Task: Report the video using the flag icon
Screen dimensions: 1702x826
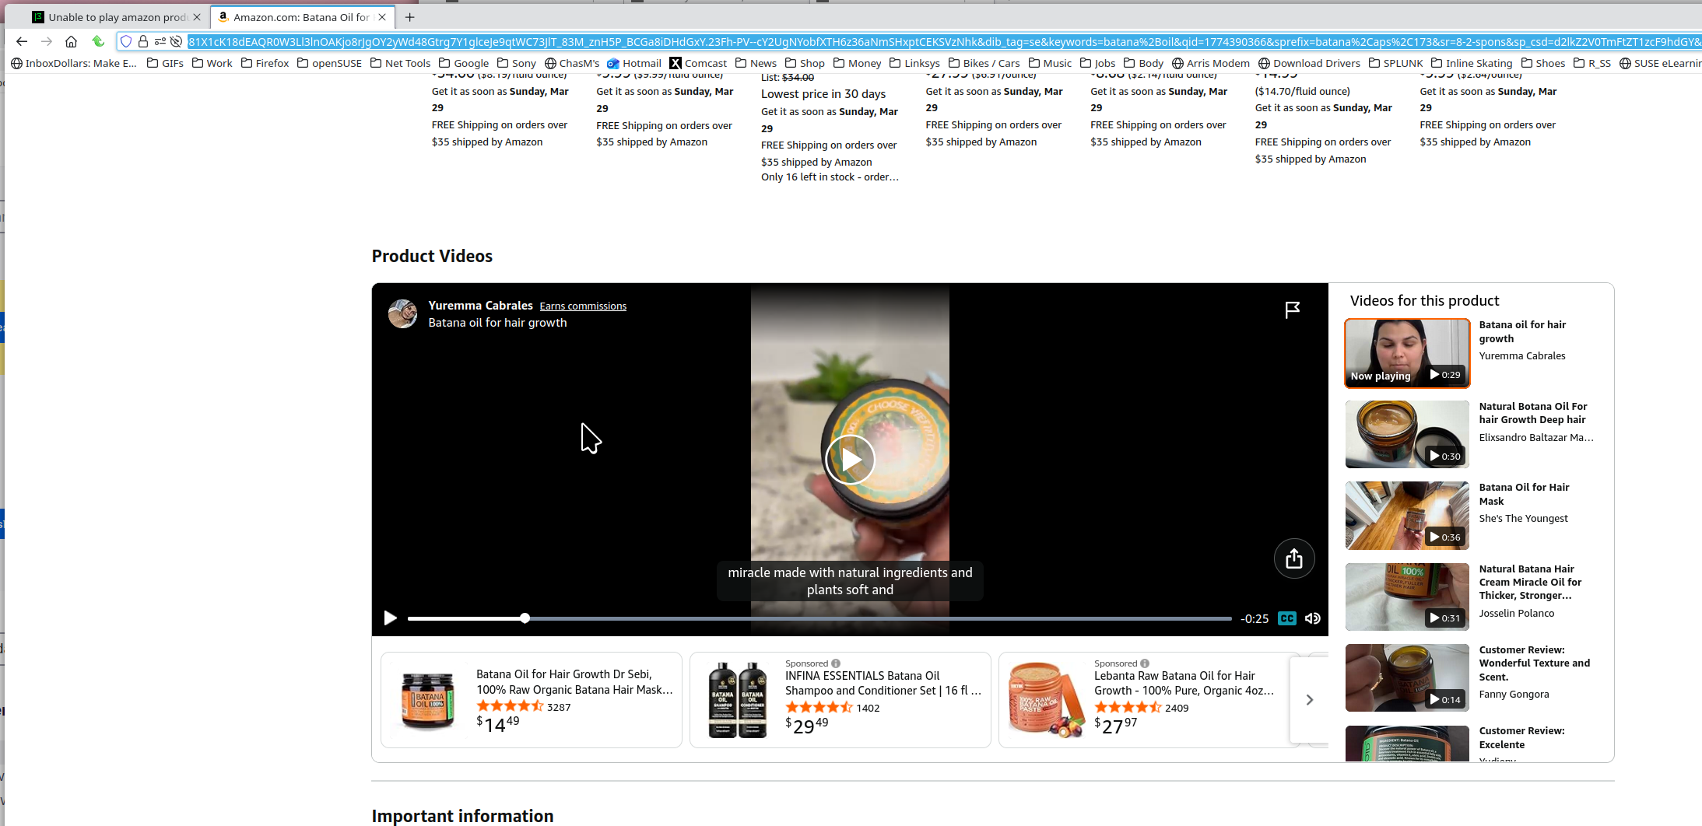Action: [1293, 310]
